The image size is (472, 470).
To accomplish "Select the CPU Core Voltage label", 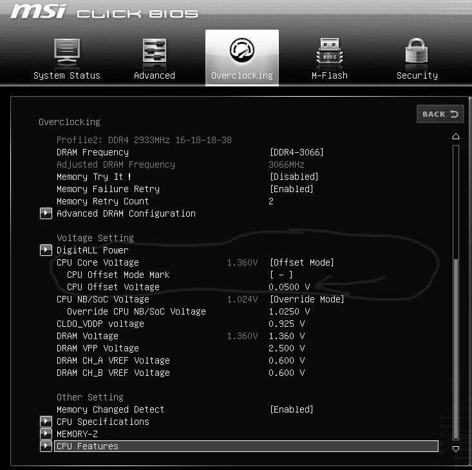I will pos(97,262).
